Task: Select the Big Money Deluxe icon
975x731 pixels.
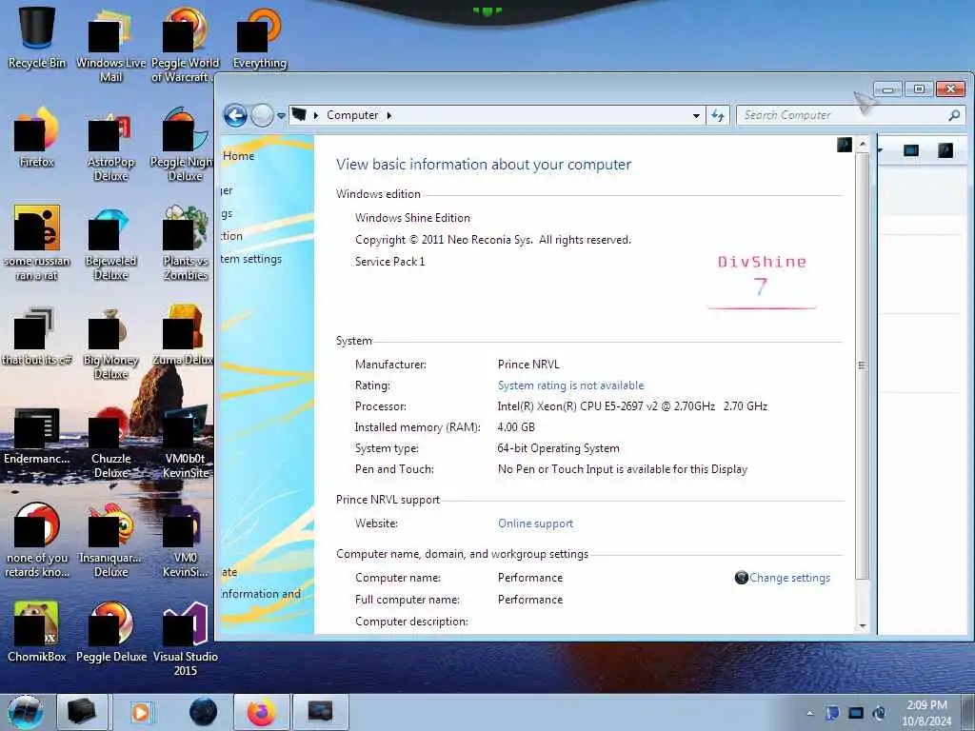Action: point(110,343)
